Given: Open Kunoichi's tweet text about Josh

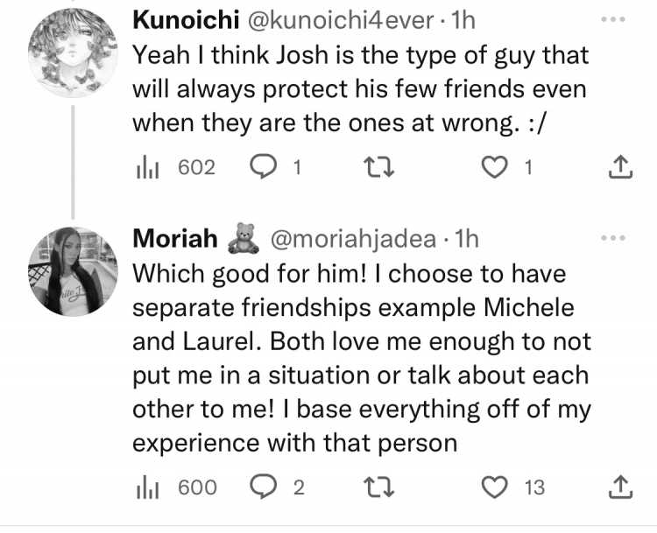Looking at the screenshot, I should click(361, 89).
